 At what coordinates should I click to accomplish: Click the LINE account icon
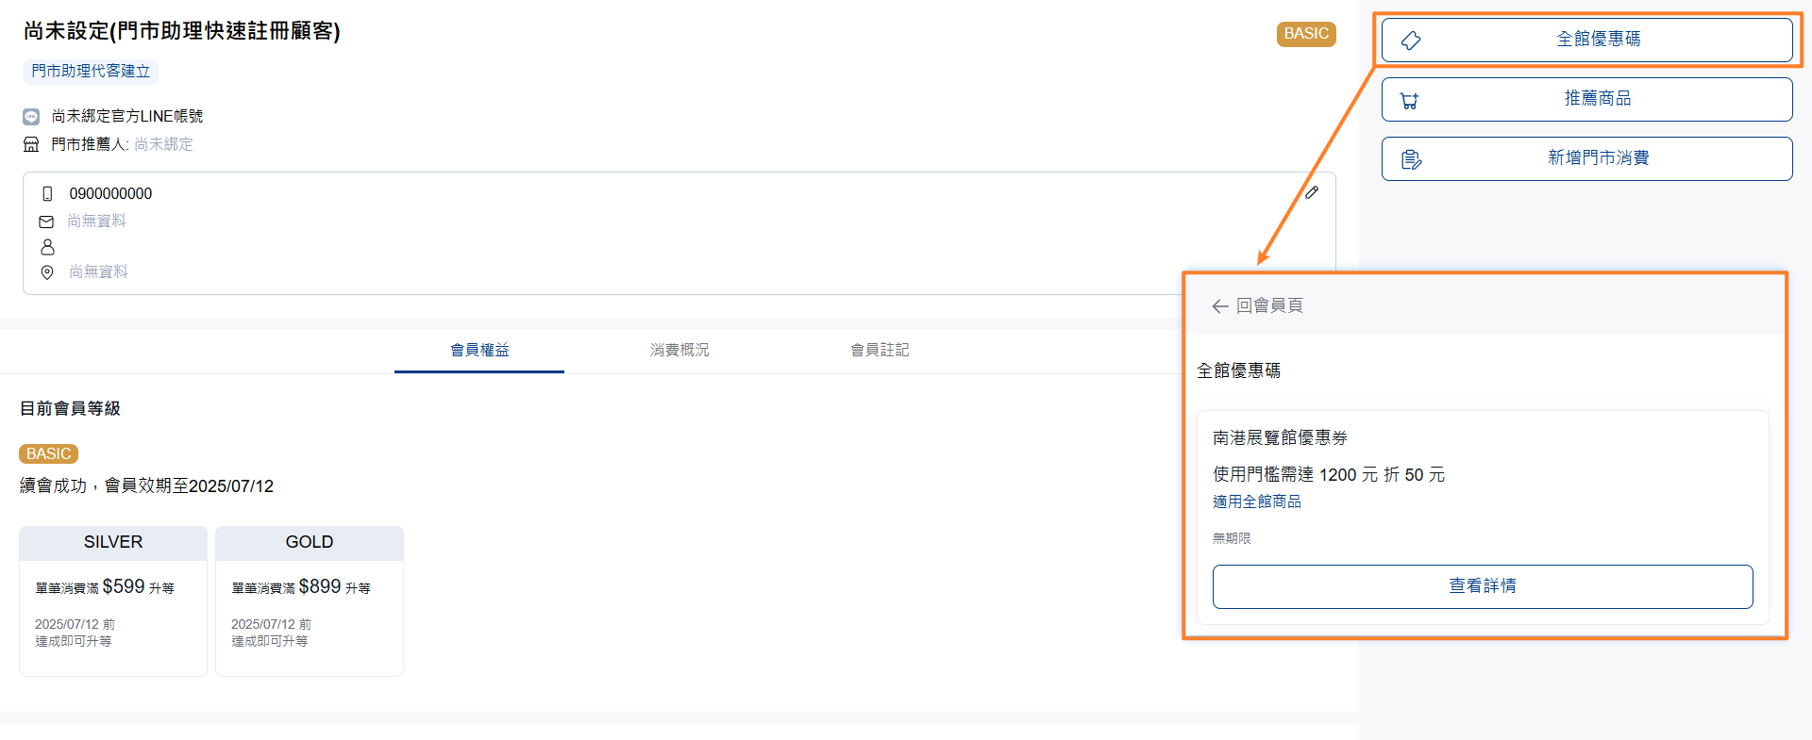click(31, 117)
